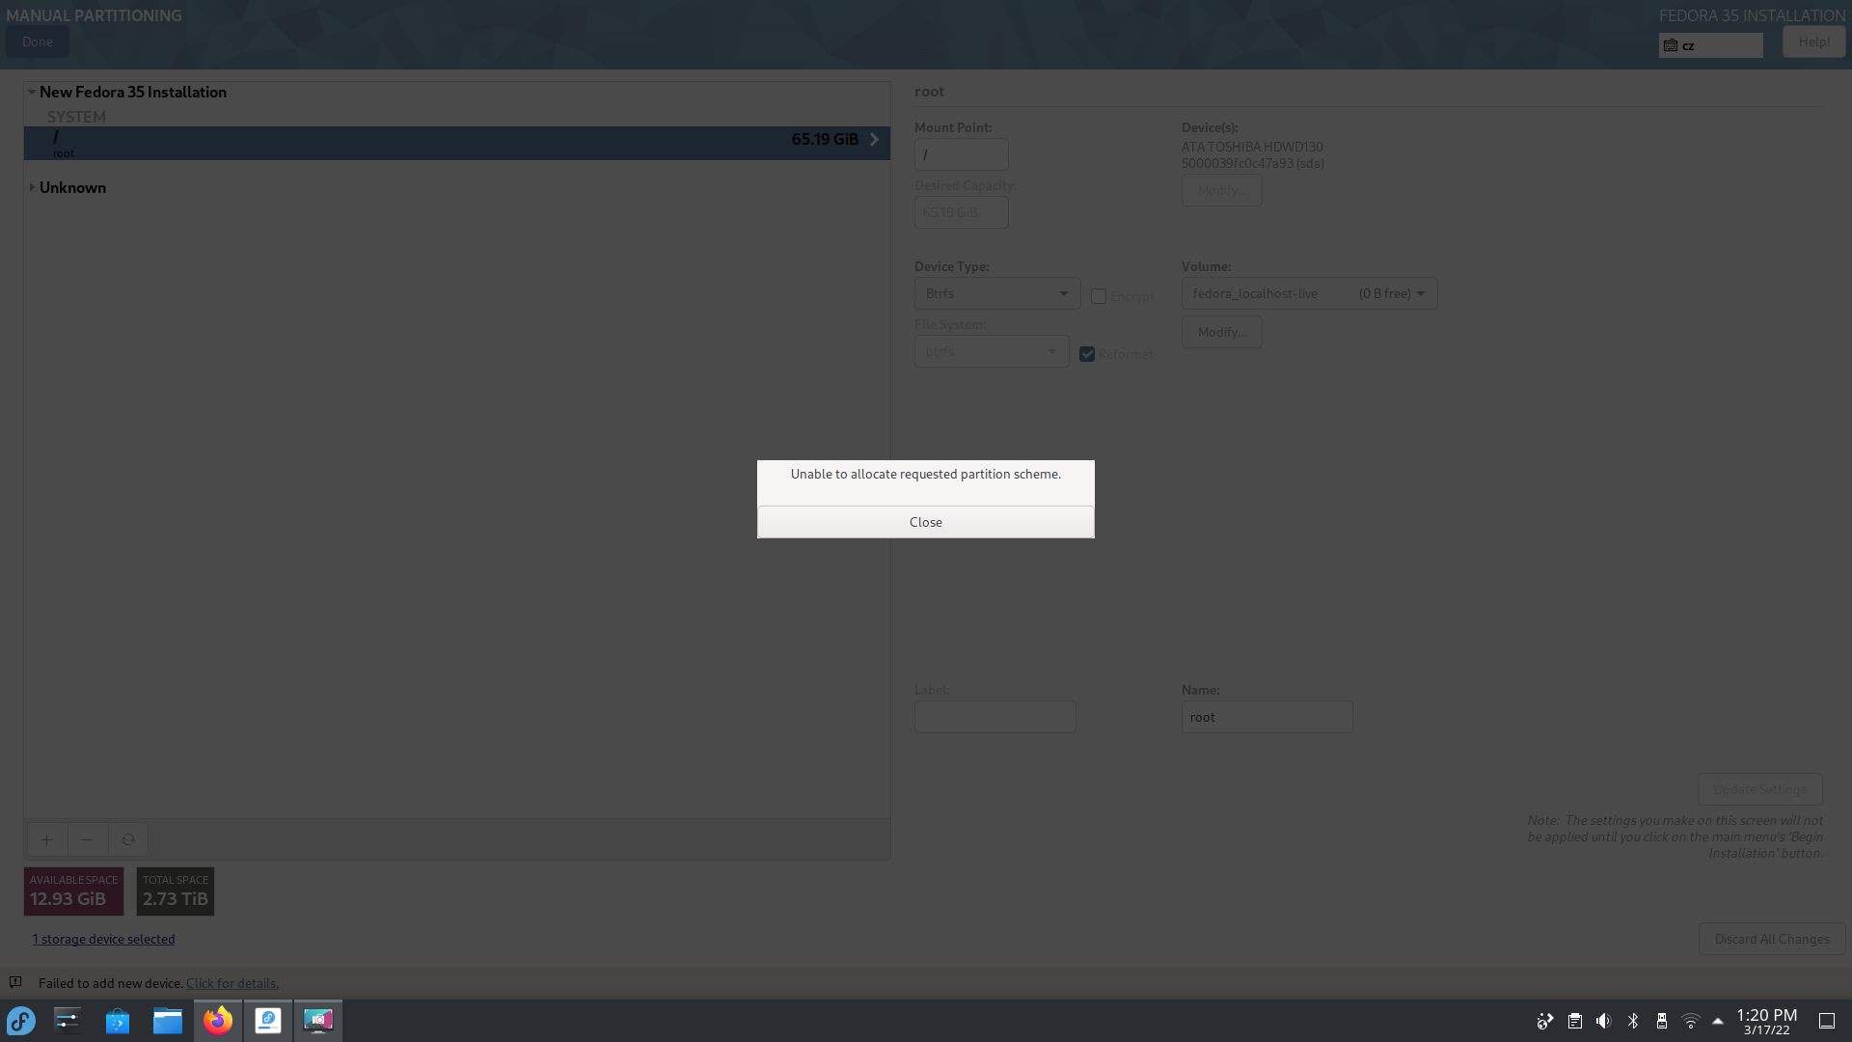Click the remove mount point minus icon
The width and height of the screenshot is (1852, 1042).
(x=88, y=839)
